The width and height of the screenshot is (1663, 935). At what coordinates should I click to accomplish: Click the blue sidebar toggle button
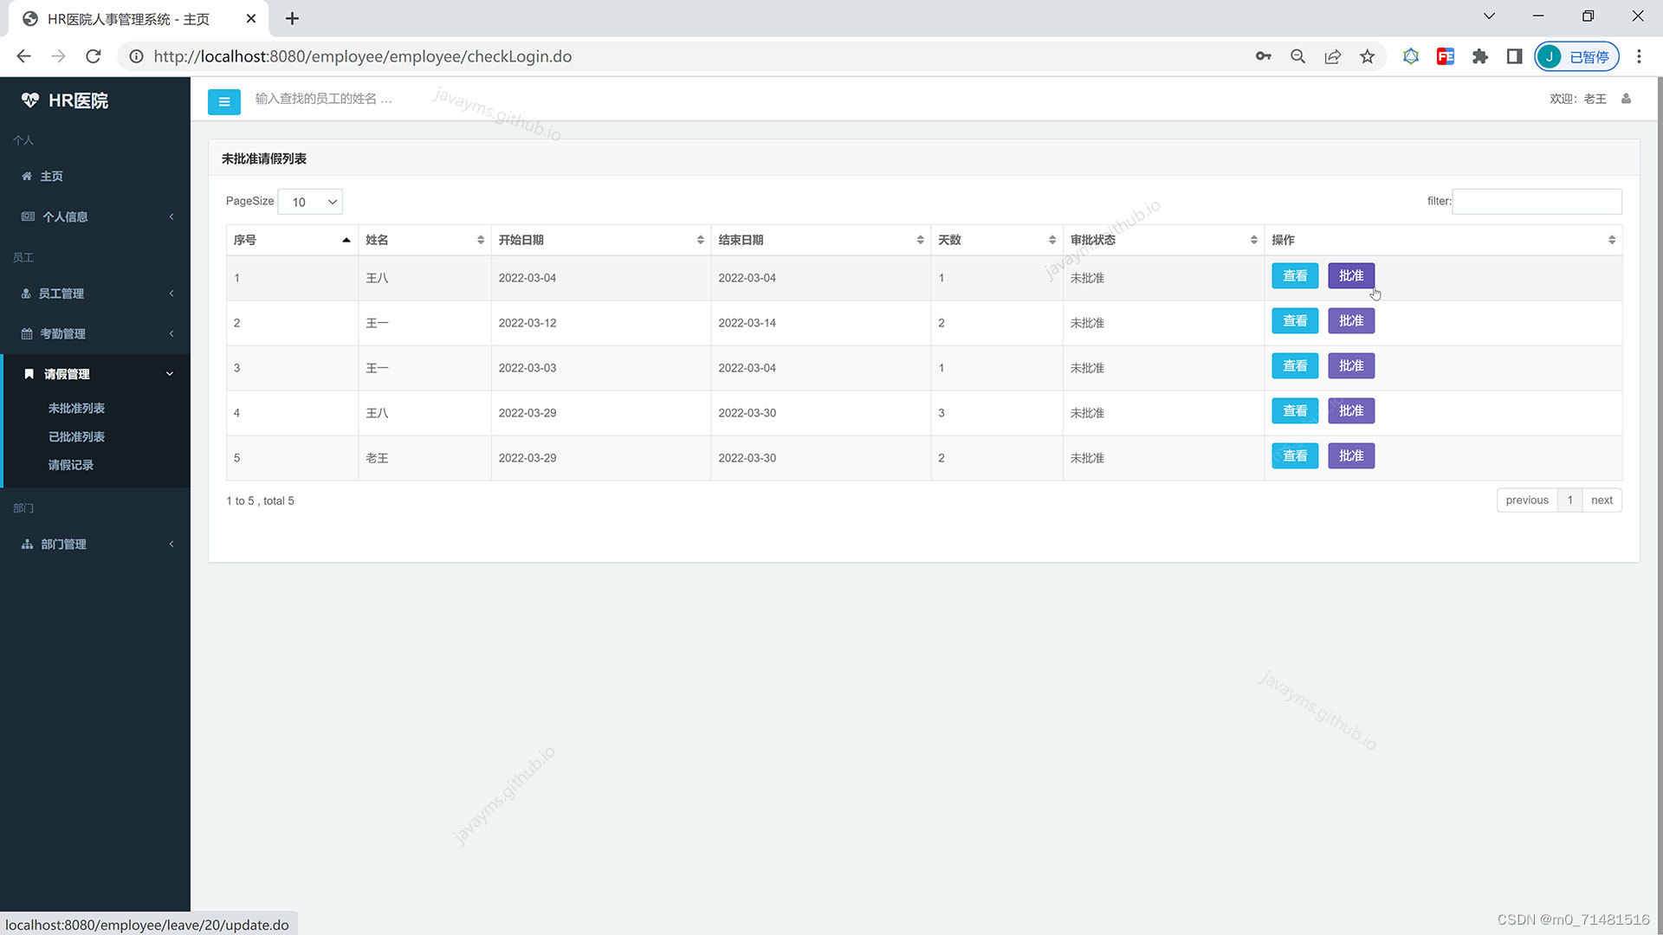pyautogui.click(x=223, y=101)
